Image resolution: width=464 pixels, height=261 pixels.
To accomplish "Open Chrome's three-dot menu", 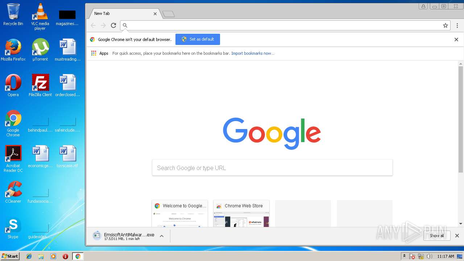I will click(x=457, y=25).
